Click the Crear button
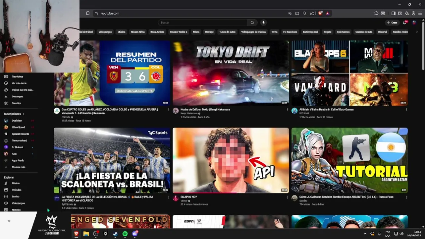 click(392, 23)
